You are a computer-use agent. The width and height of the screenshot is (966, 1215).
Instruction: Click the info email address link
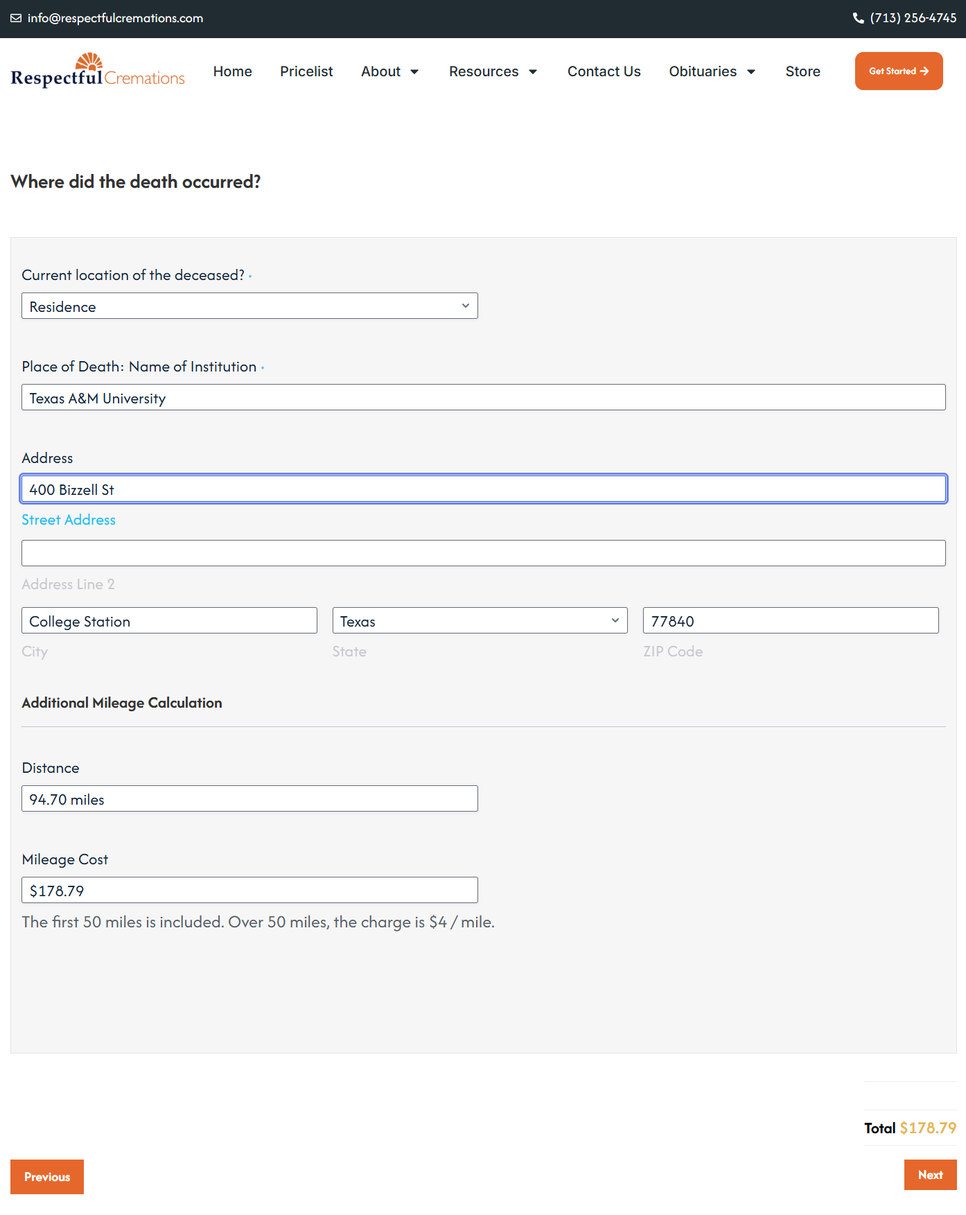tap(115, 18)
